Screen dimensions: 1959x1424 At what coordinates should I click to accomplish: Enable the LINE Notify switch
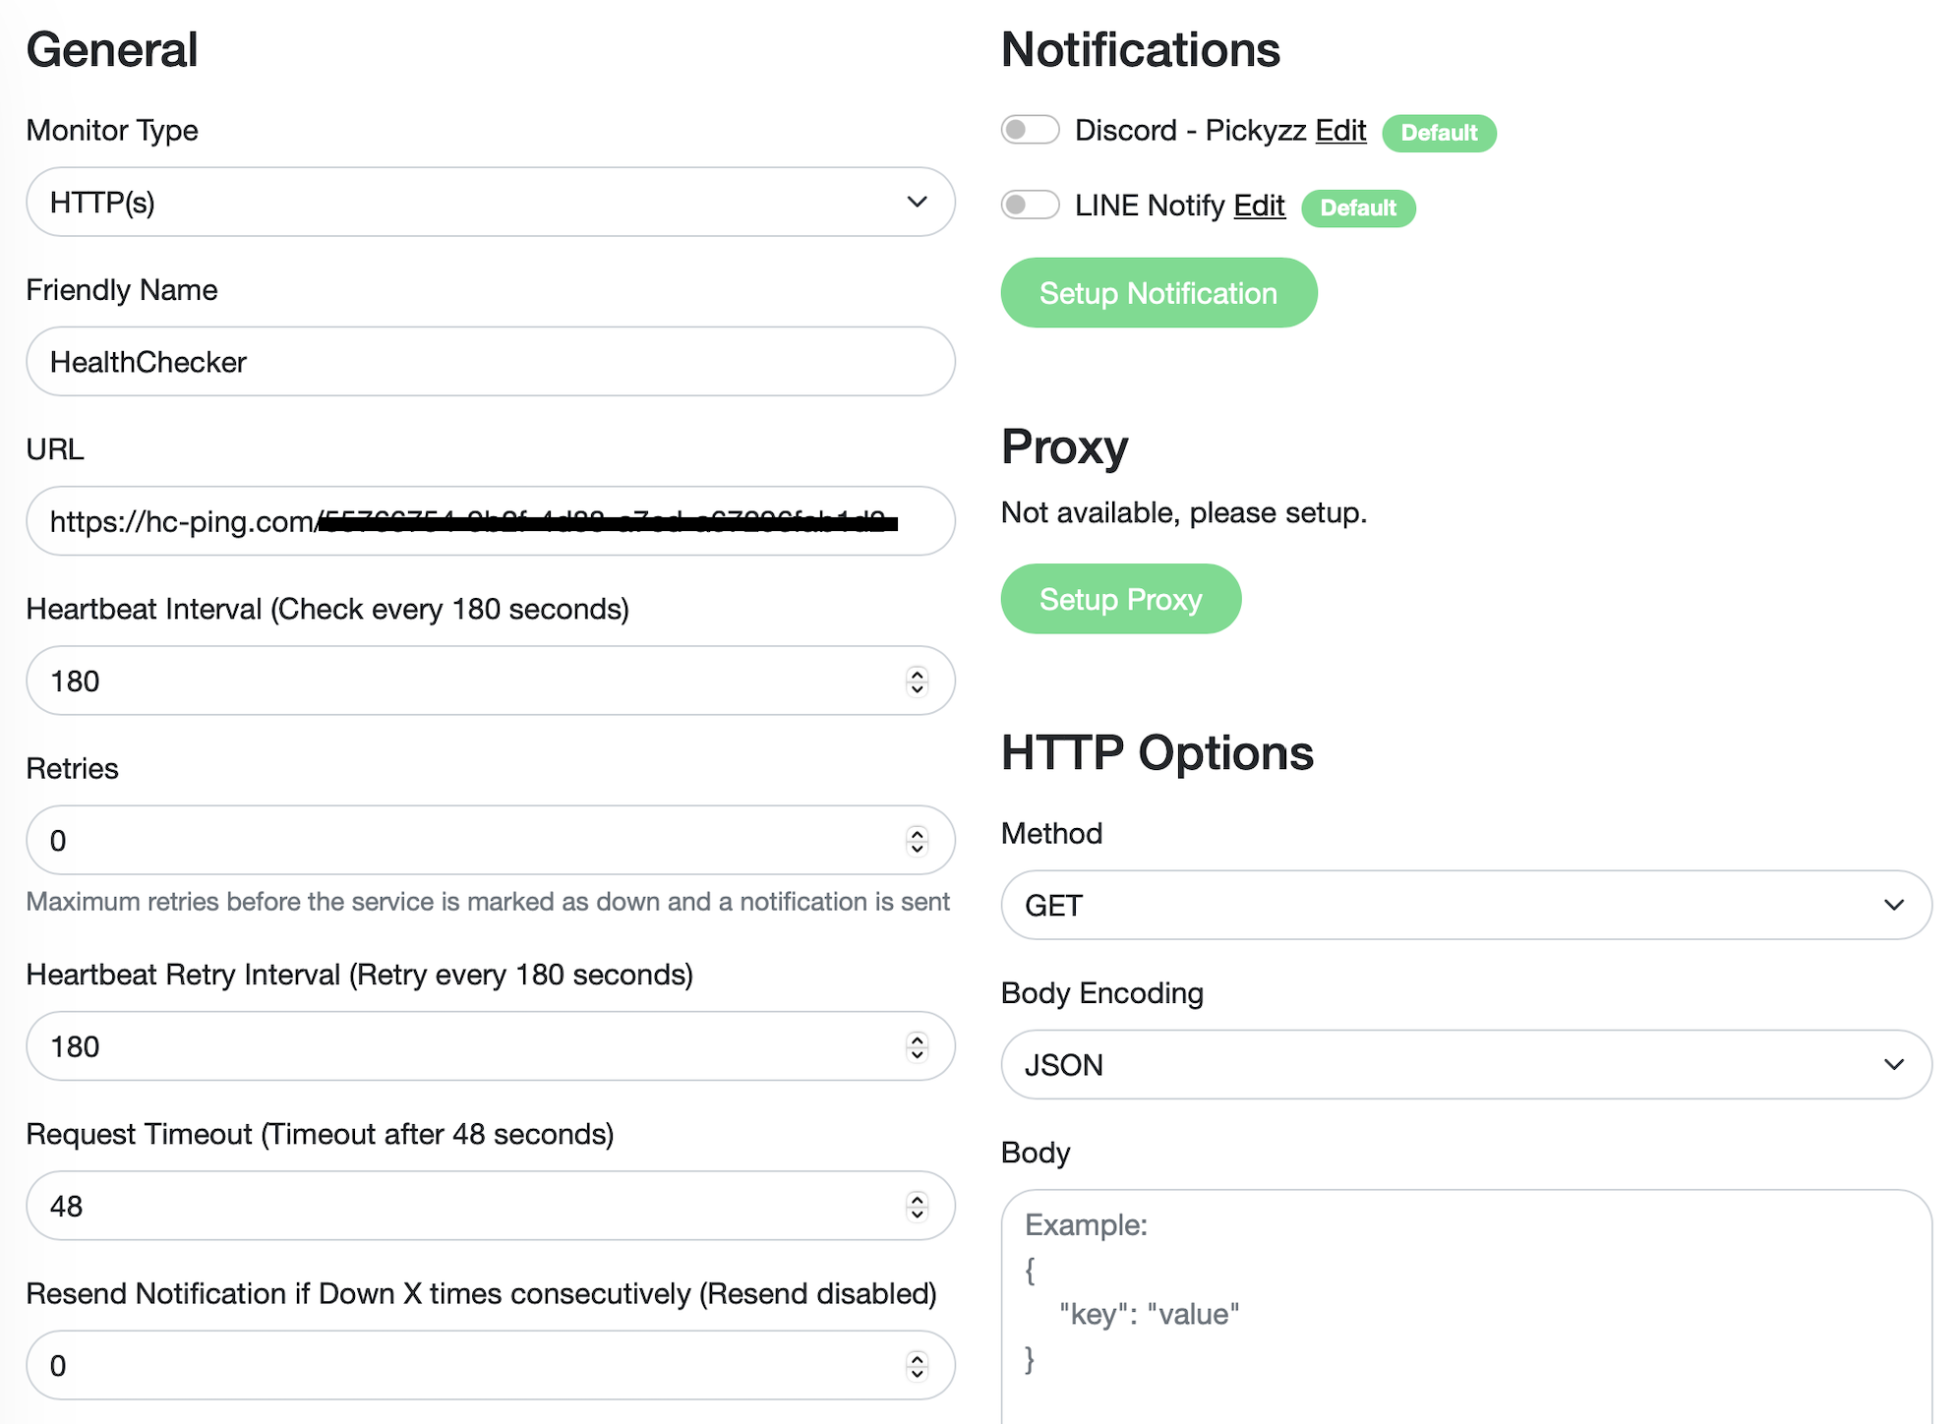[x=1030, y=205]
